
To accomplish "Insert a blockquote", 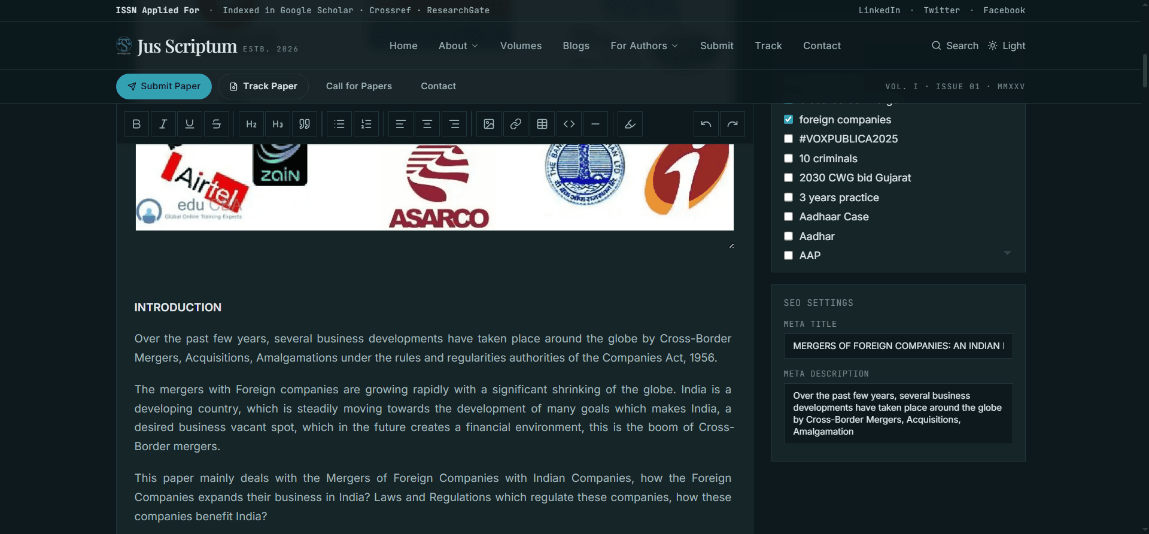I will [305, 124].
